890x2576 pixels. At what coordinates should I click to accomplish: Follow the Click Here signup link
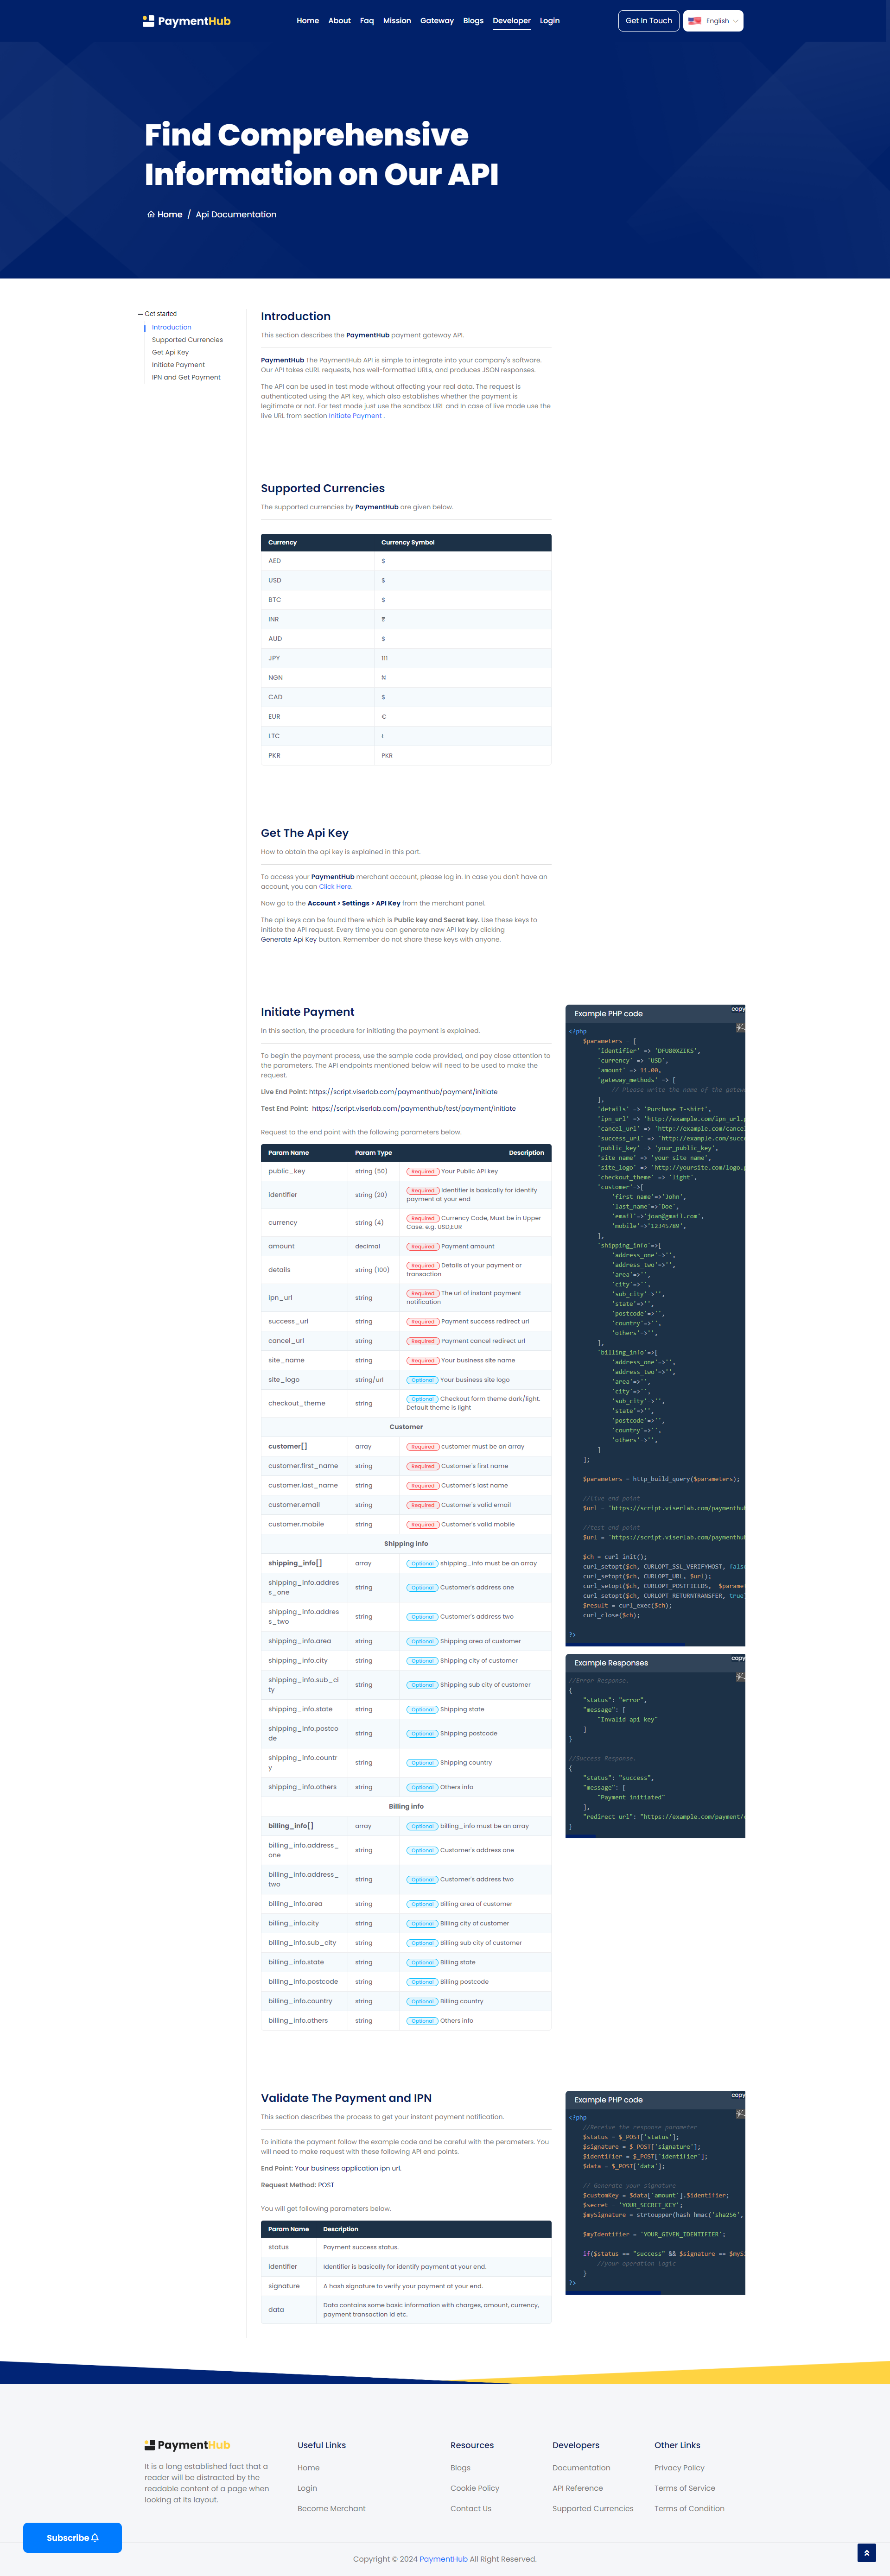click(x=335, y=887)
